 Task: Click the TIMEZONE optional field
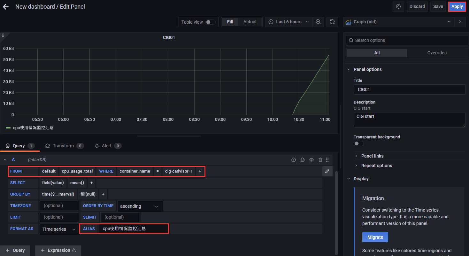(x=59, y=206)
